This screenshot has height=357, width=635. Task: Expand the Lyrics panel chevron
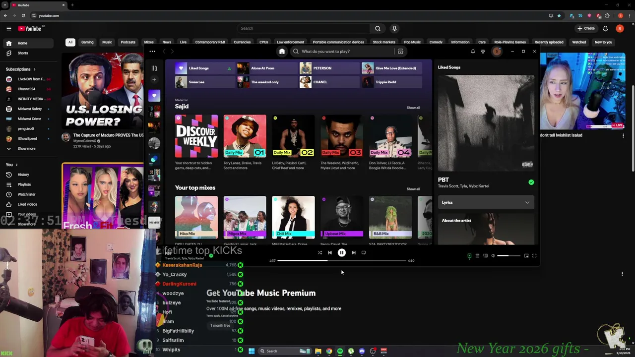coord(527,202)
